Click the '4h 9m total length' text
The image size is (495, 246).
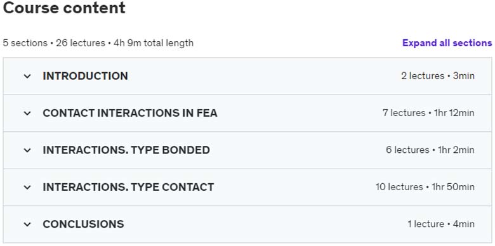154,43
